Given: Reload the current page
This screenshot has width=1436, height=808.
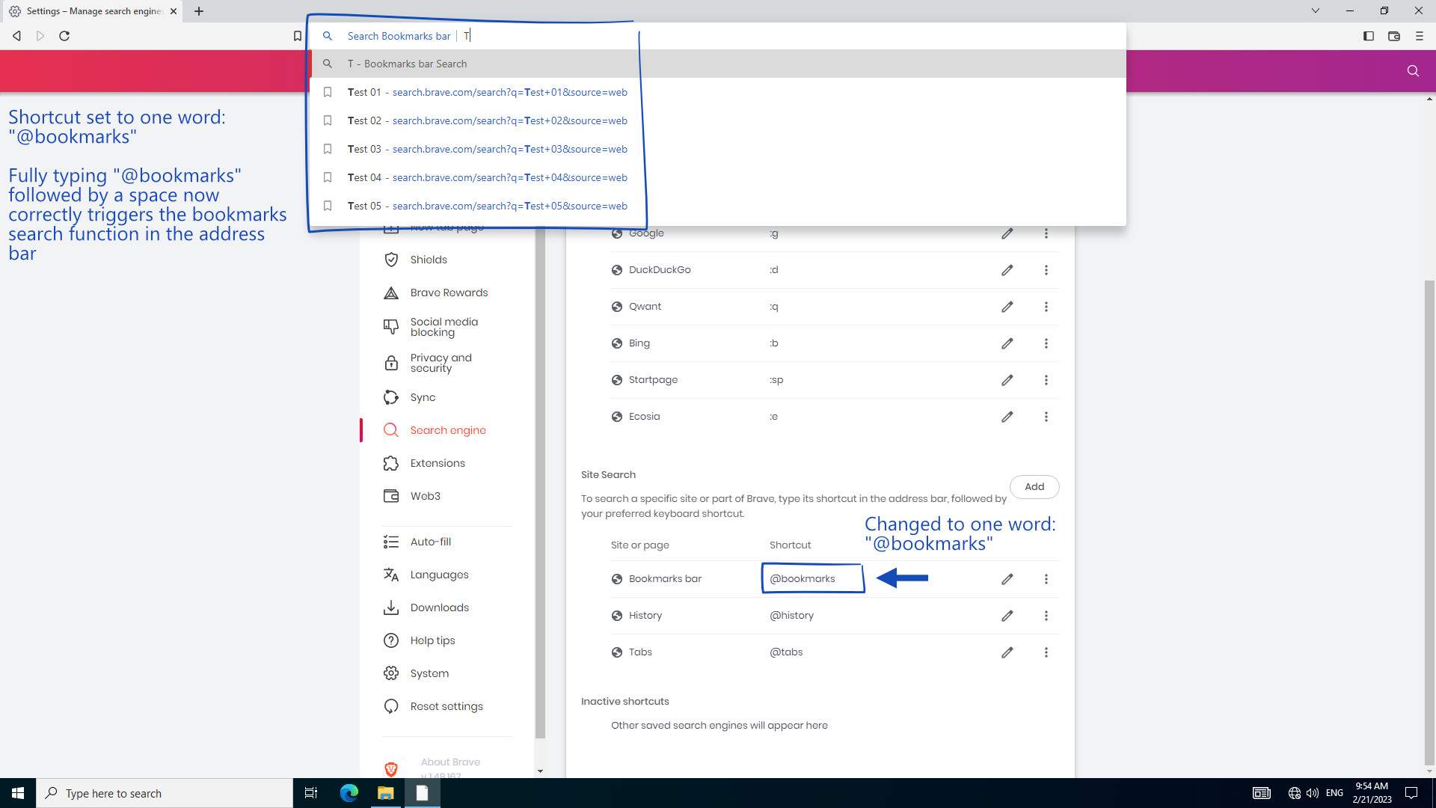Looking at the screenshot, I should [x=64, y=35].
